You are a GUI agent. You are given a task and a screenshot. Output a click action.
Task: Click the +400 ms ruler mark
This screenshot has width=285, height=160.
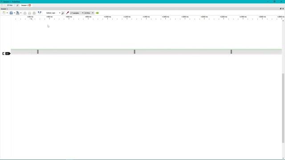tap(49, 17)
